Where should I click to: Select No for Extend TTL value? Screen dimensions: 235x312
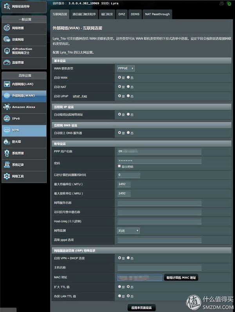128,287
